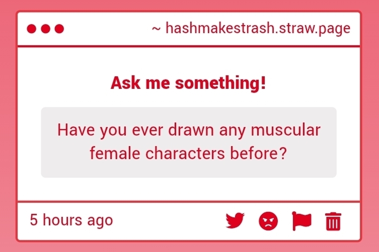Delete the question with the trash icon

click(x=333, y=220)
